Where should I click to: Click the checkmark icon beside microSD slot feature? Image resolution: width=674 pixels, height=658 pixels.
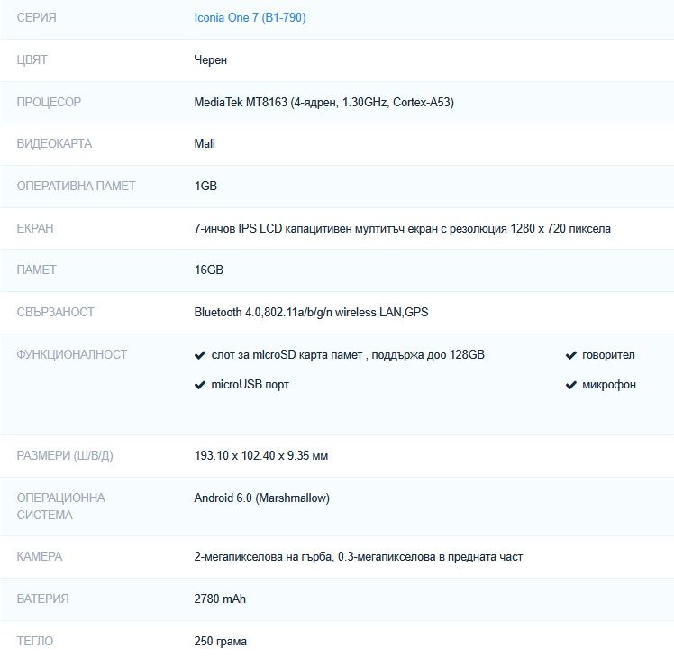tap(200, 355)
